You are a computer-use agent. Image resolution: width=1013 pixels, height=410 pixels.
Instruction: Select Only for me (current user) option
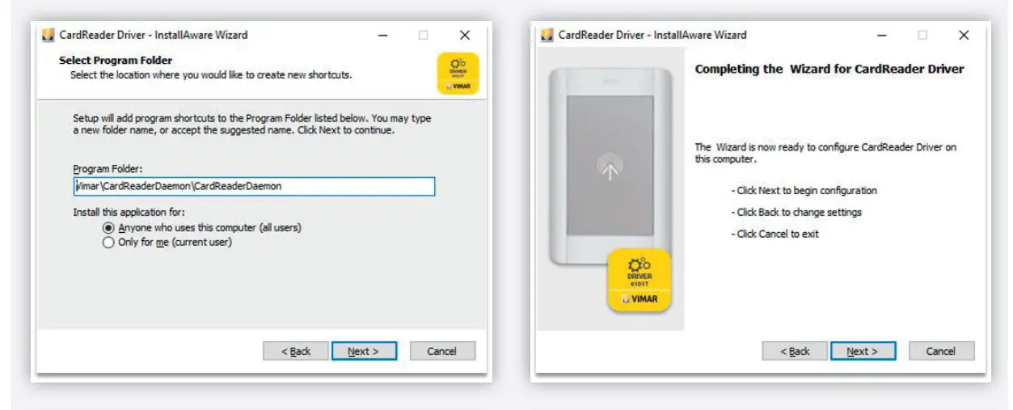point(167,242)
